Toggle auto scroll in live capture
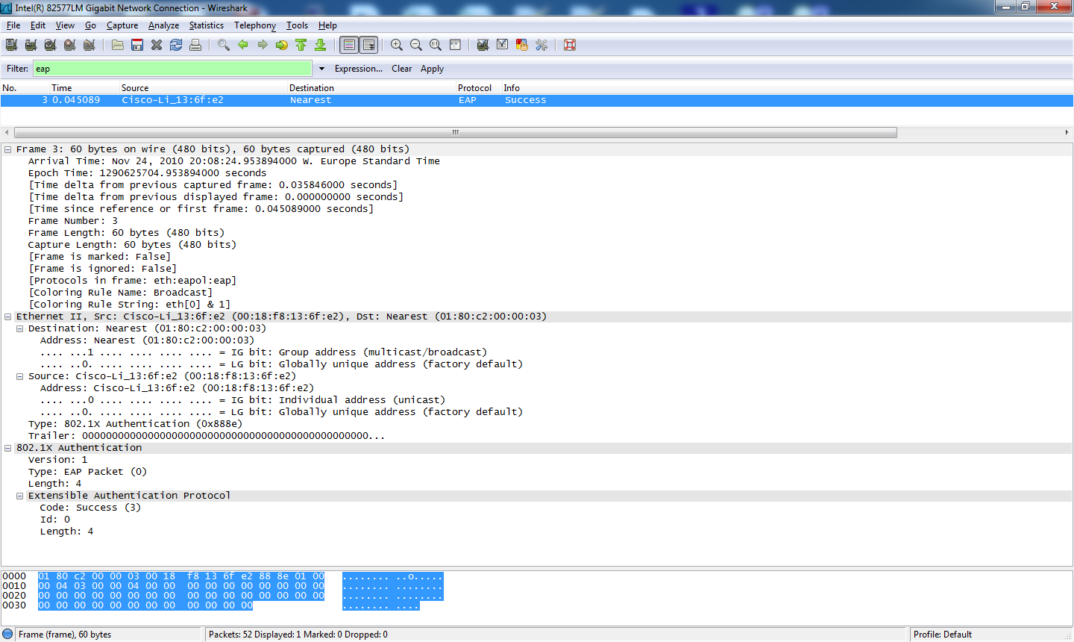The width and height of the screenshot is (1074, 642). (x=368, y=45)
